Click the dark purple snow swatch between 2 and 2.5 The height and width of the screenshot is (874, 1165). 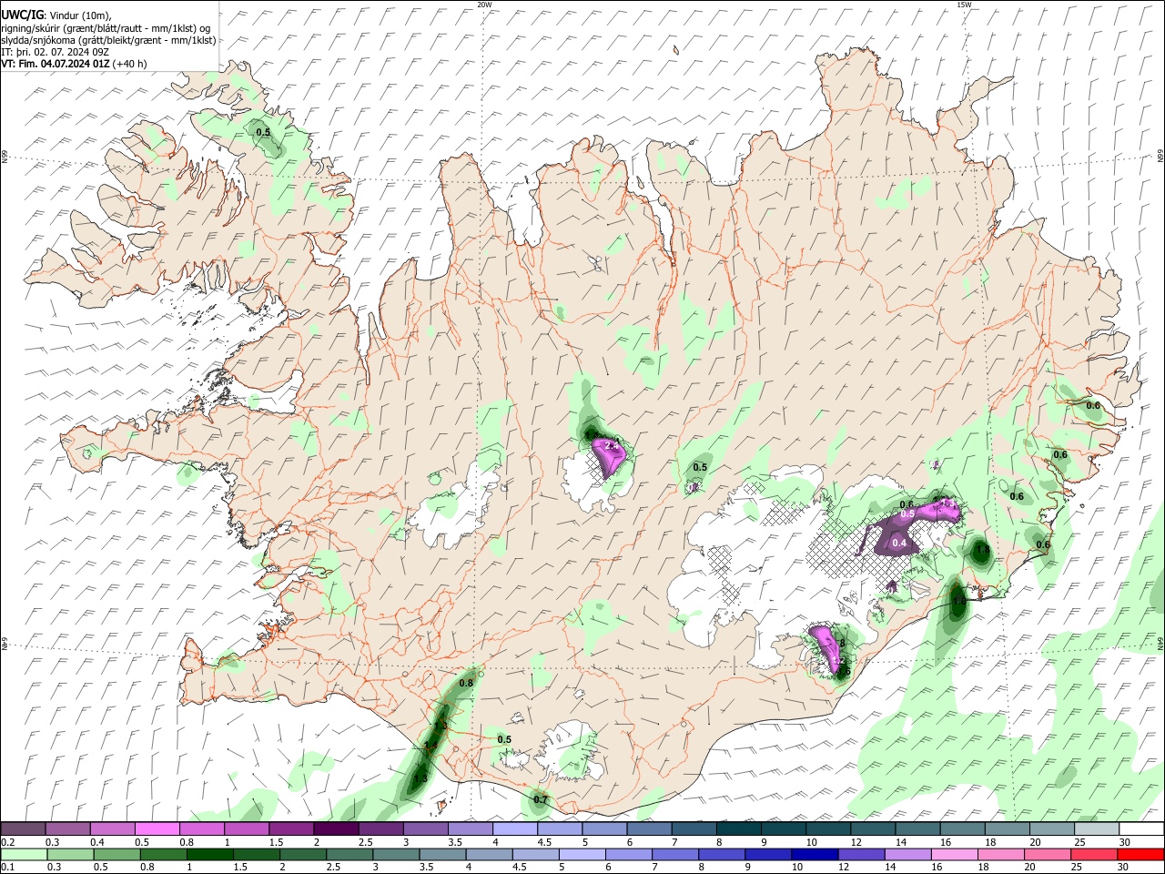point(335,829)
